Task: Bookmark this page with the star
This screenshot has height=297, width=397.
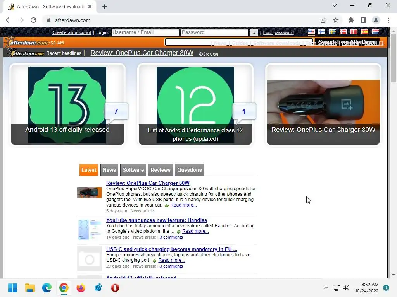Action: 336,20
